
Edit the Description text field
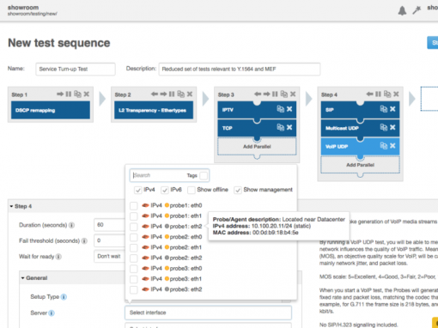click(x=240, y=69)
